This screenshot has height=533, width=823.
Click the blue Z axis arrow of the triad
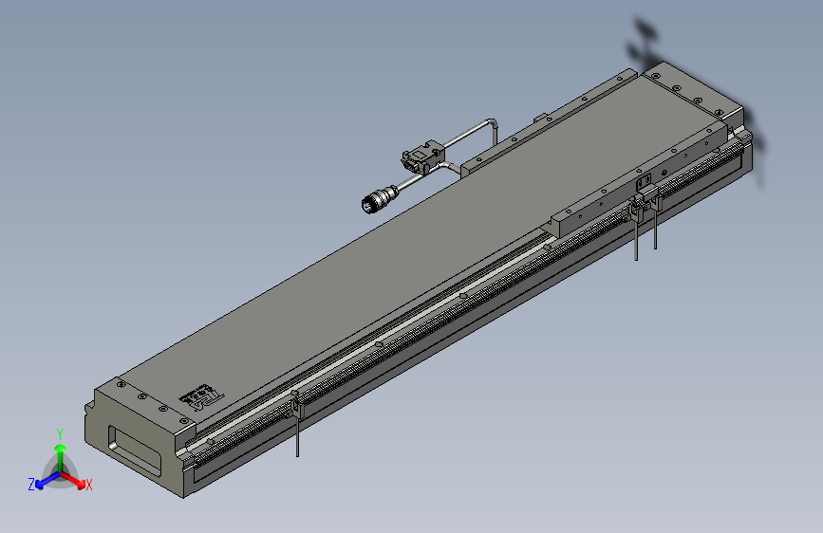click(47, 481)
